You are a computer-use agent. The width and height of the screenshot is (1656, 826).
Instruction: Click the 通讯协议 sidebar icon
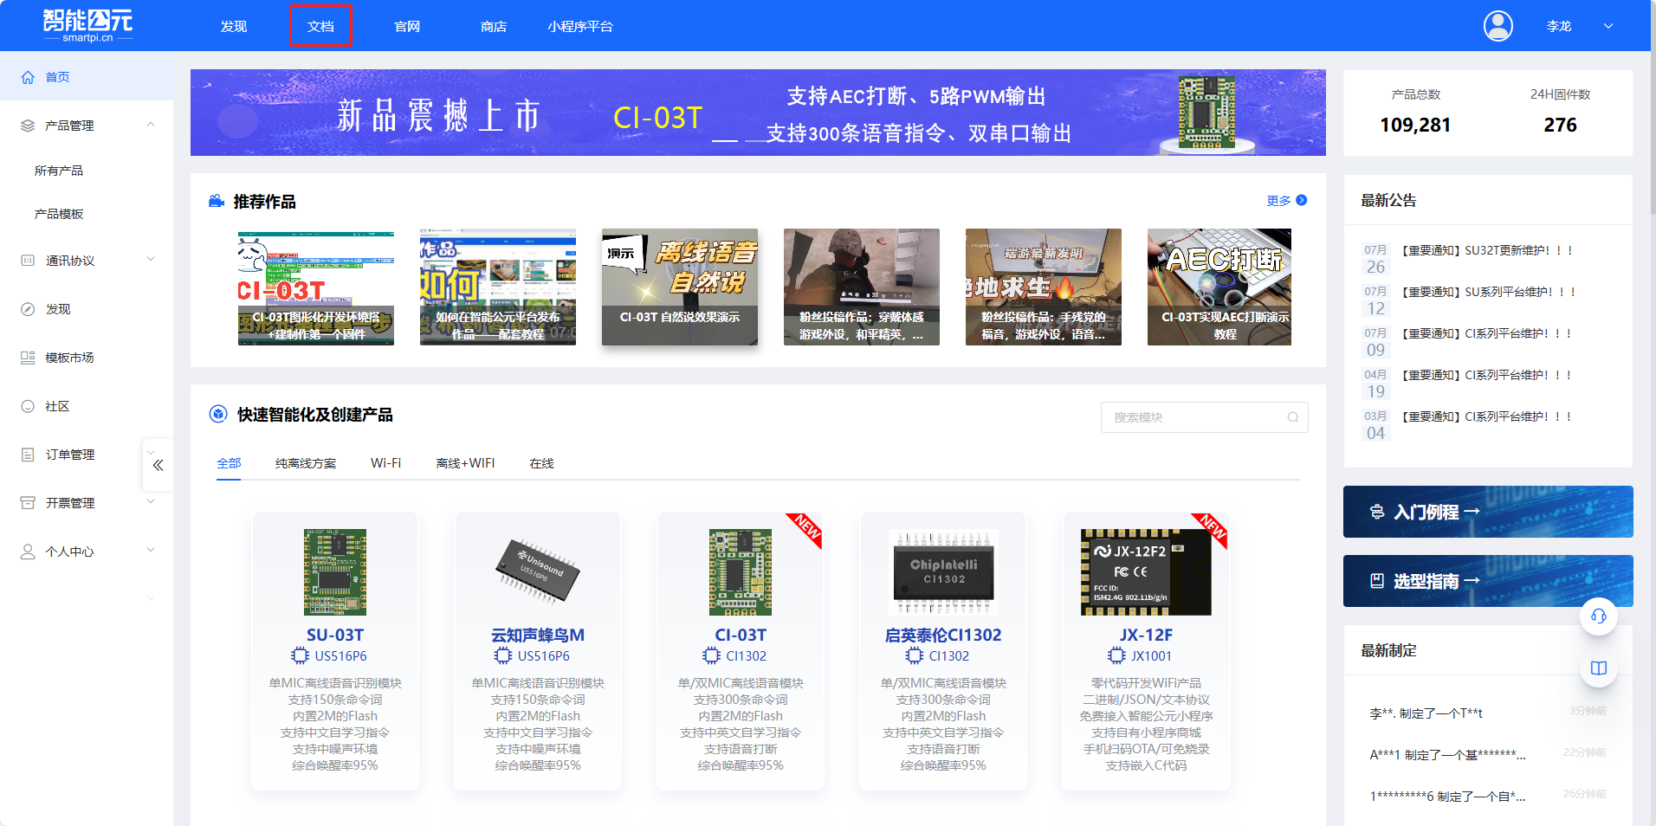point(27,260)
